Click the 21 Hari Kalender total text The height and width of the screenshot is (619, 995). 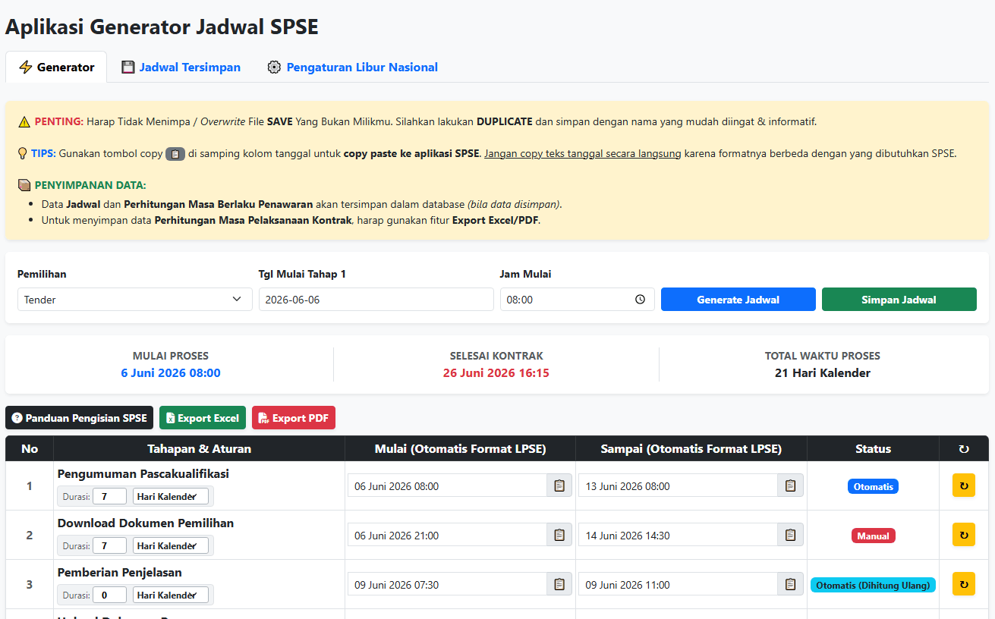[x=823, y=372]
